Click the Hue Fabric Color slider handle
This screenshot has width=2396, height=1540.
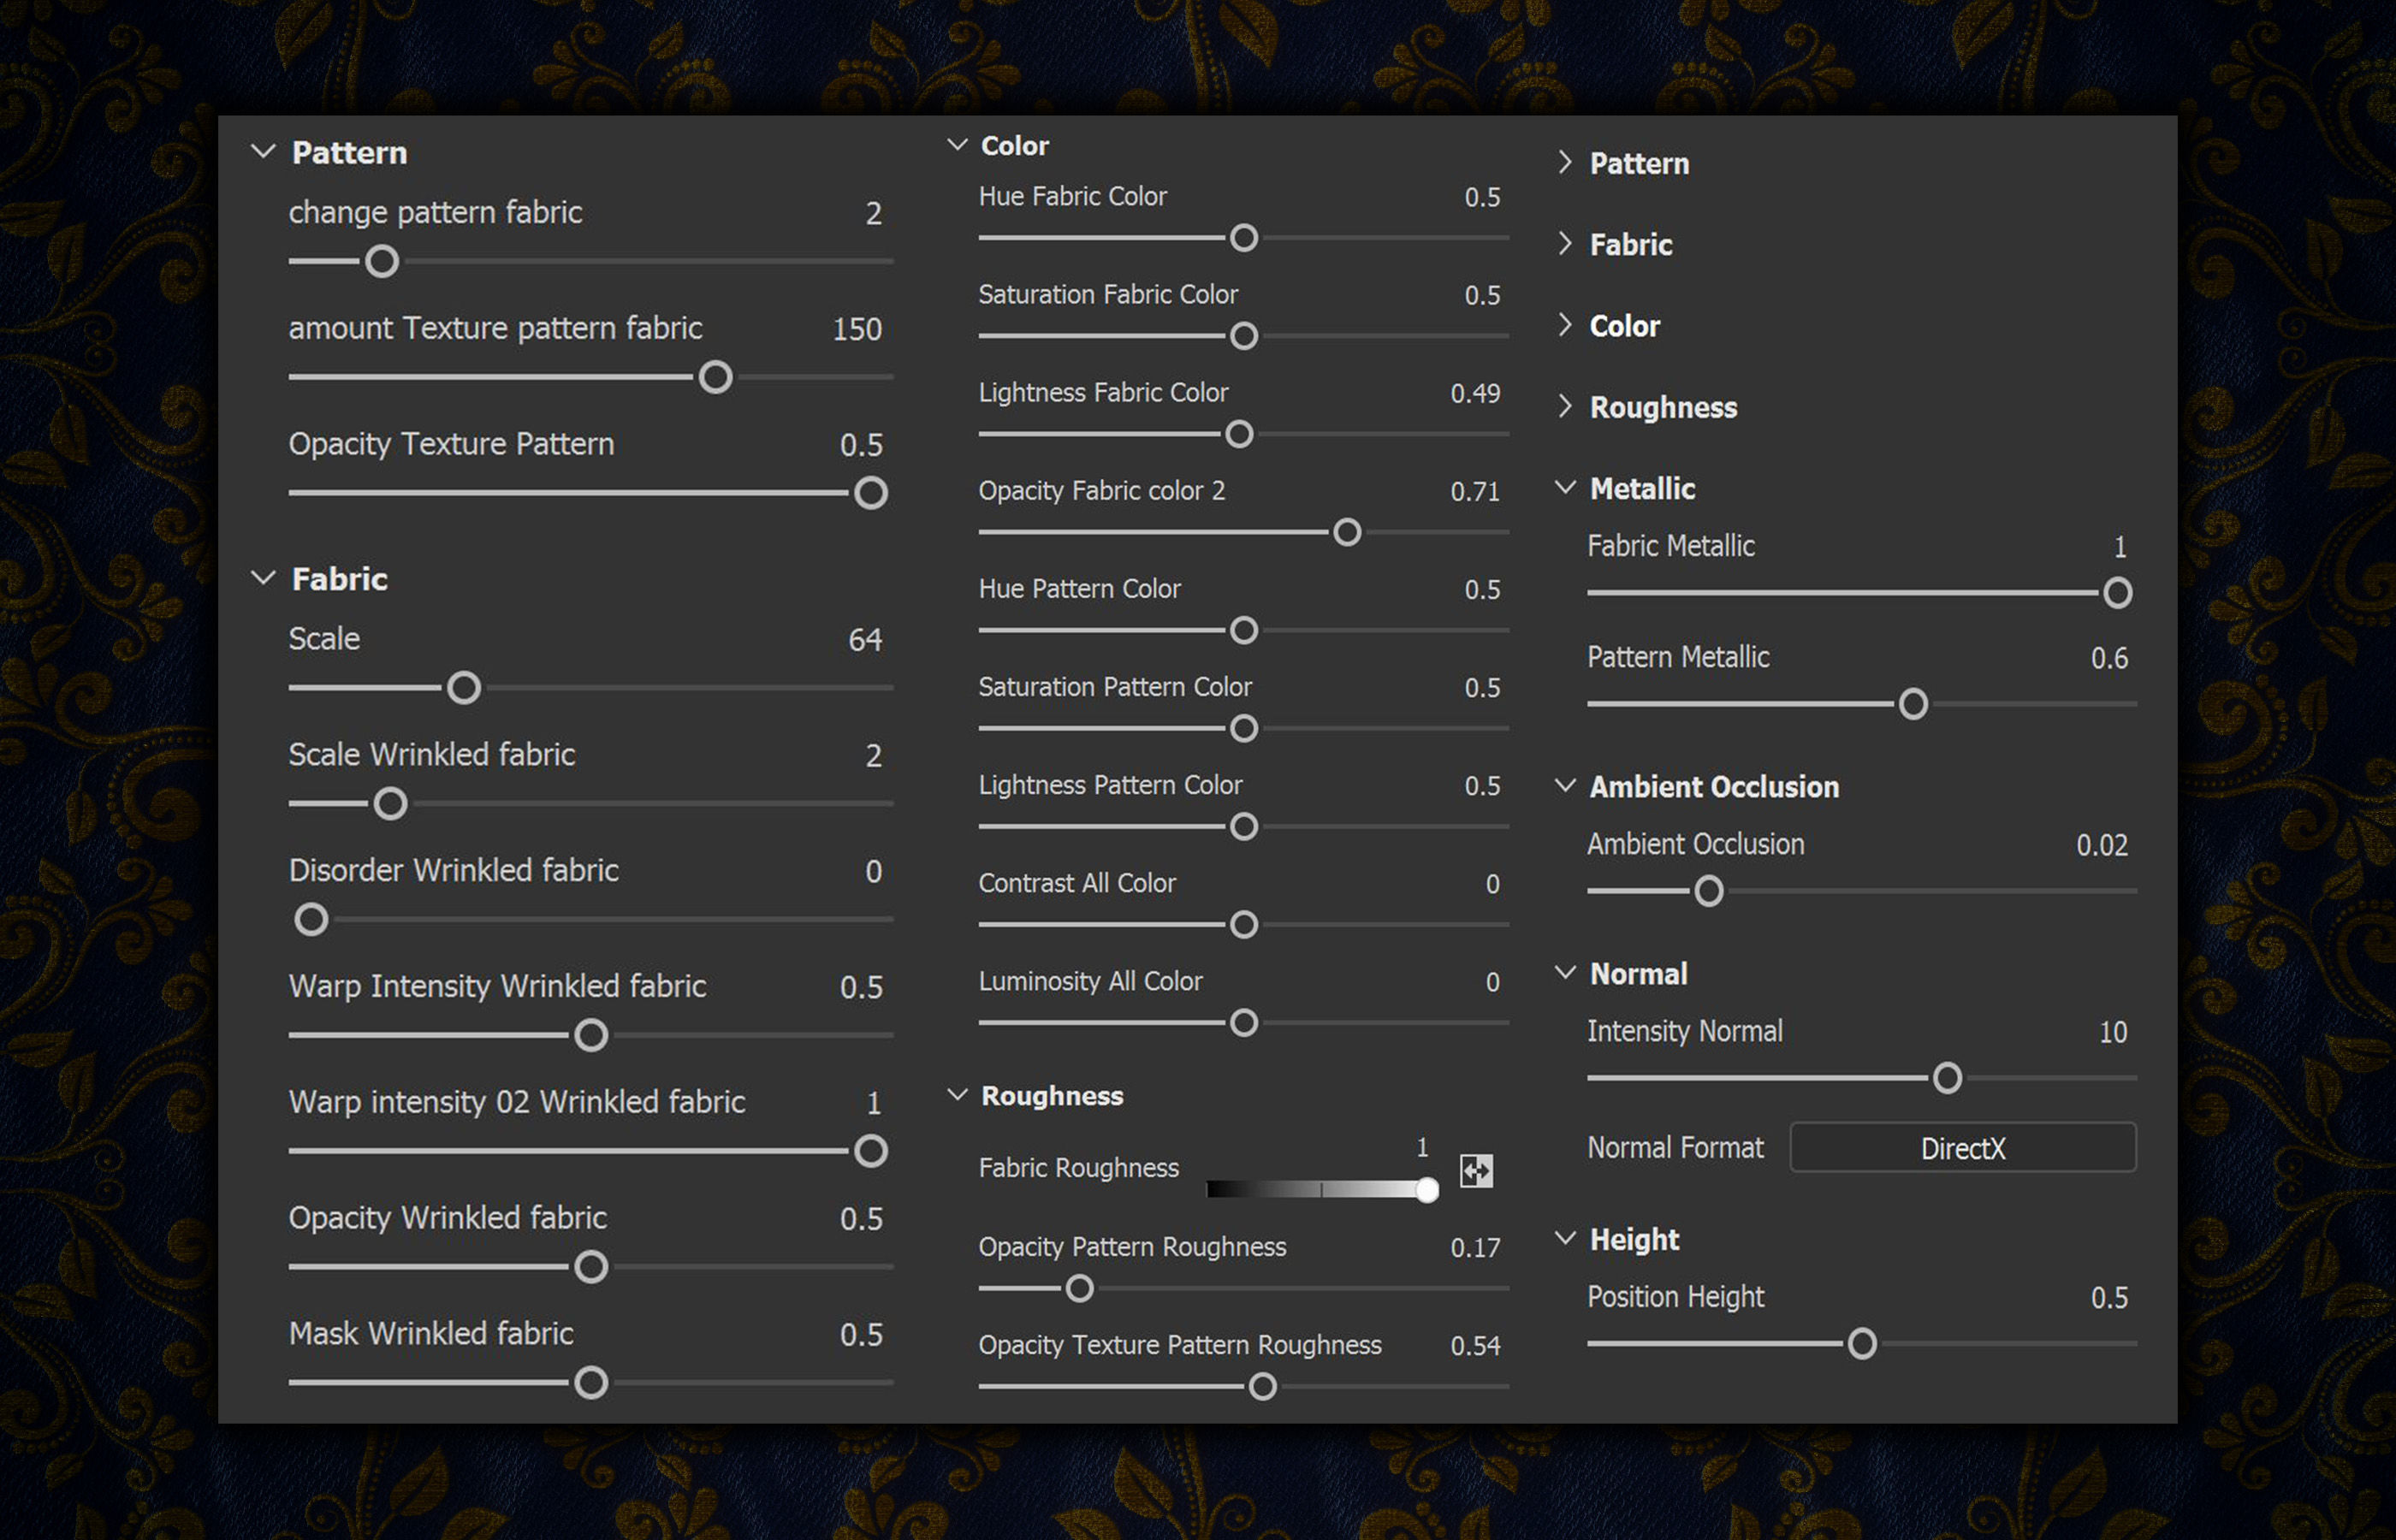click(1244, 238)
